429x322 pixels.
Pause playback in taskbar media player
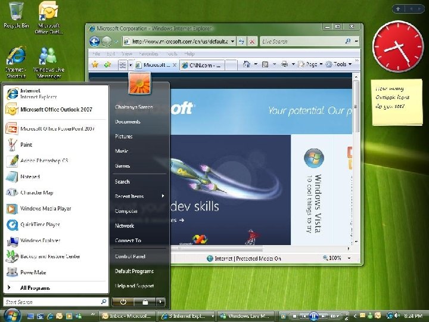click(x=313, y=316)
